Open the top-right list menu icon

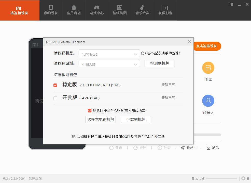pyautogui.click(x=231, y=4)
